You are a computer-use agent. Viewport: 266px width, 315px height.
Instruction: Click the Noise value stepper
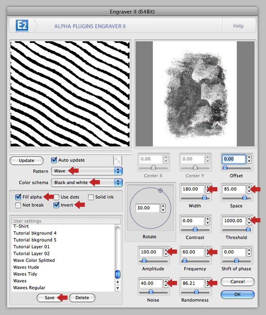coord(166,283)
